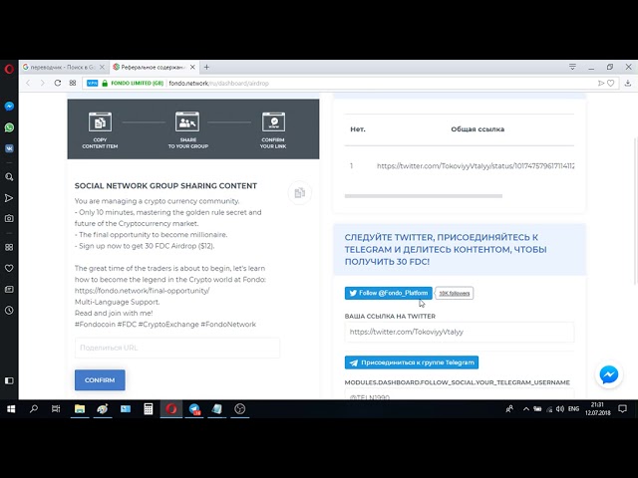The width and height of the screenshot is (638, 478).
Task: Open the 10K followers link
Action: coord(455,293)
